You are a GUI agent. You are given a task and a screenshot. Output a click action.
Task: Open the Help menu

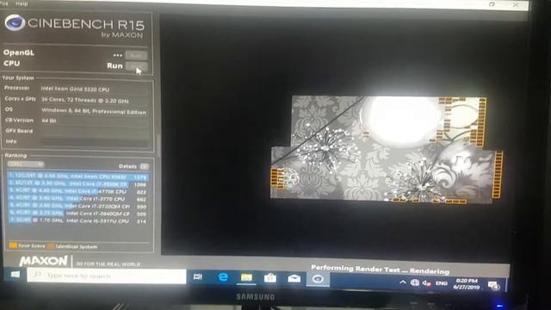(x=22, y=3)
